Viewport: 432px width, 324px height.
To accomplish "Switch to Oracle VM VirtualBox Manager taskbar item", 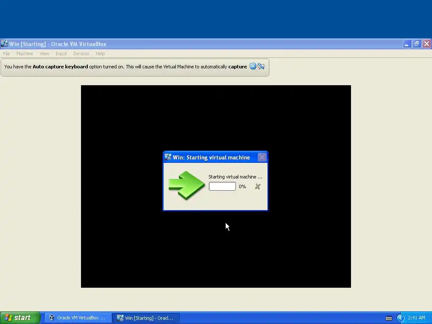I will pos(78,318).
